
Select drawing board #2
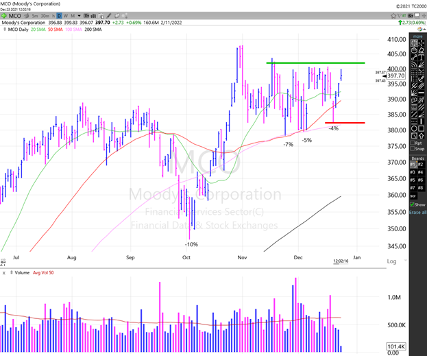421,165
